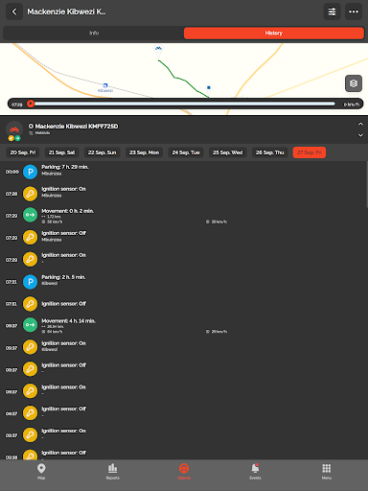Viewport: 368px width, 491px height.
Task: Open the filter settings sliders icon
Action: tap(333, 12)
